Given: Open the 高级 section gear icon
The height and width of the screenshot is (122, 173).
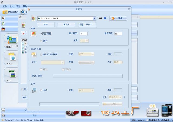Looking at the screenshot, I should click(3, 116).
